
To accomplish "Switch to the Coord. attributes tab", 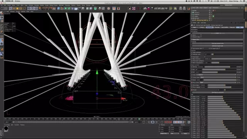I will point(202,27).
